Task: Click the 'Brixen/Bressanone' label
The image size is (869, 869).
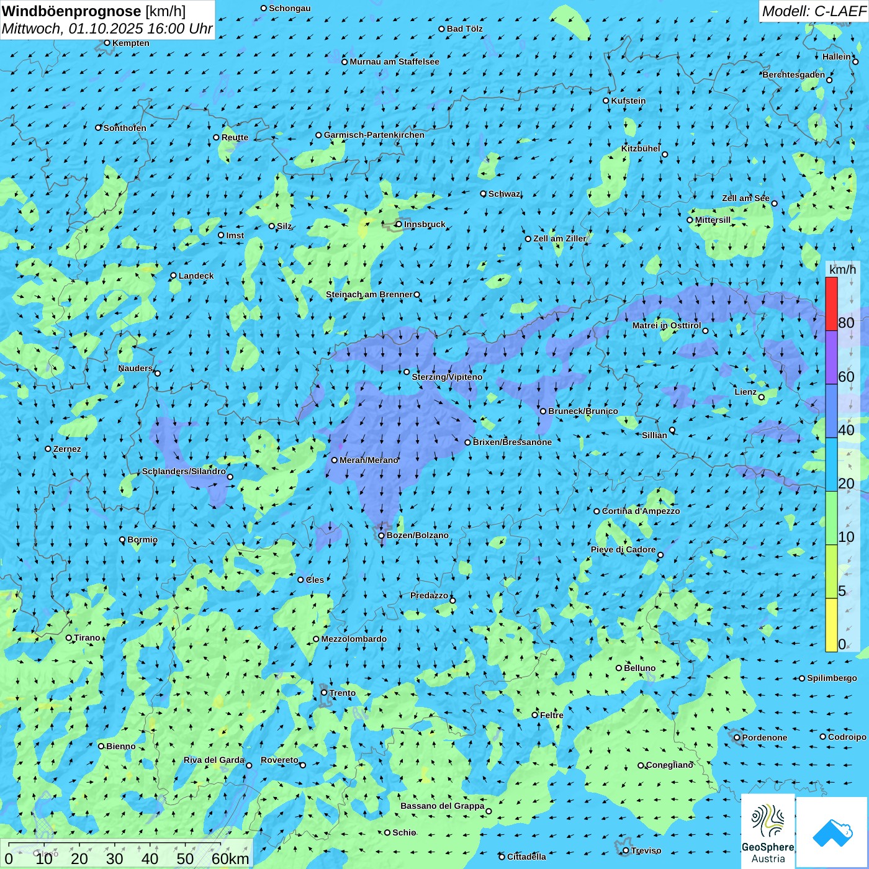Action: coord(512,442)
